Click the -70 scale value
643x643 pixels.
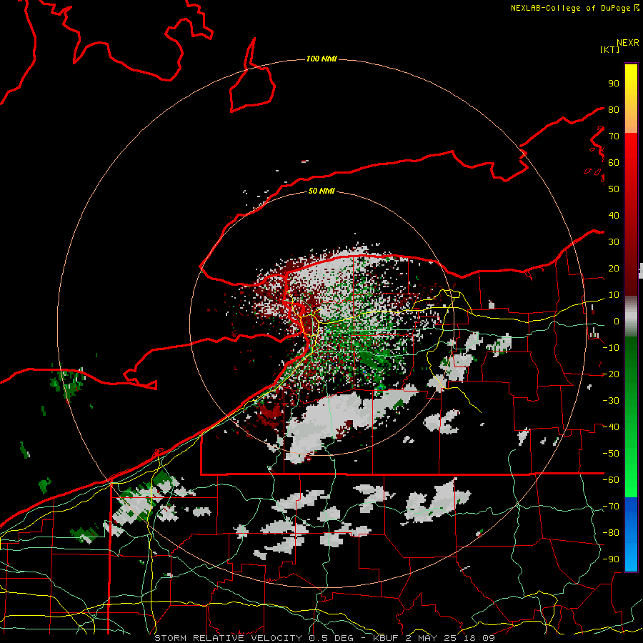611,507
